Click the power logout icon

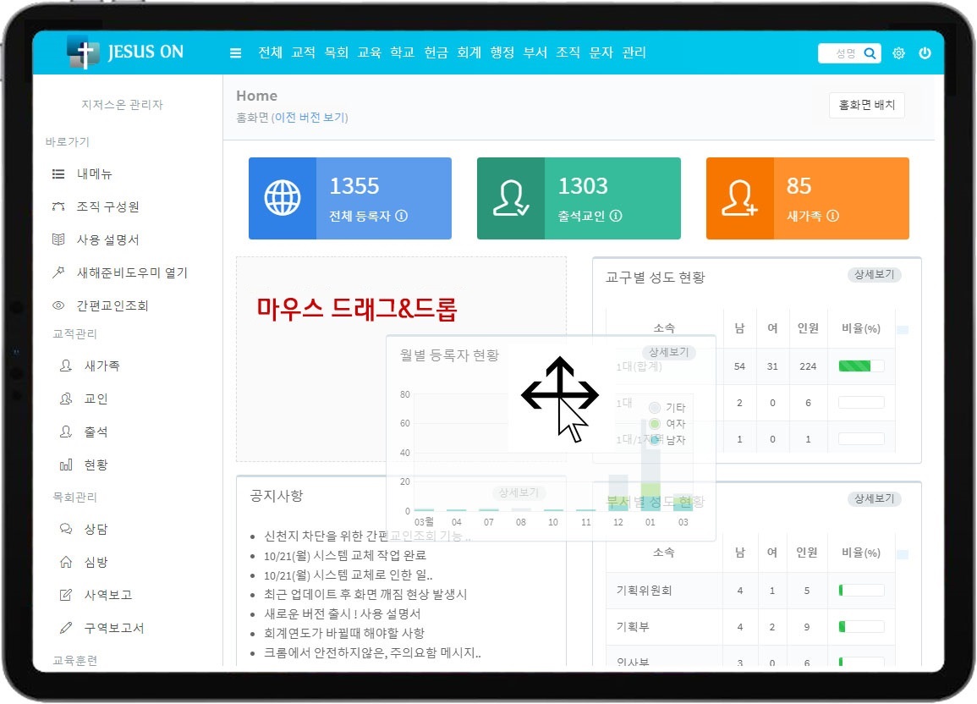(x=925, y=53)
